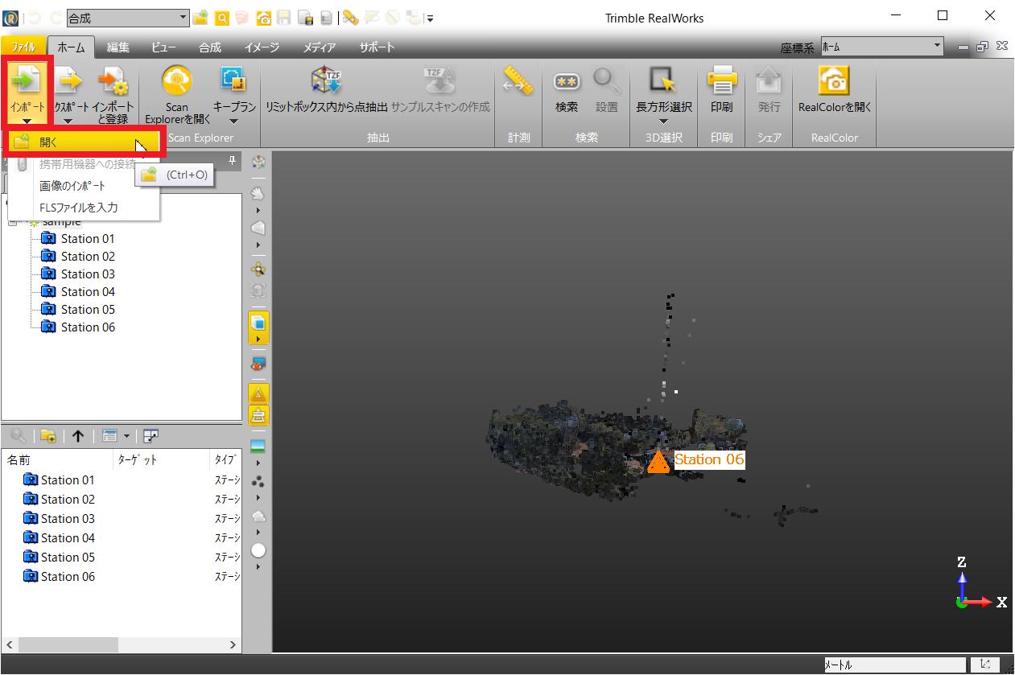Click the Export (エクスポート) yellow arrow icon
The width and height of the screenshot is (1015, 675).
click(68, 80)
